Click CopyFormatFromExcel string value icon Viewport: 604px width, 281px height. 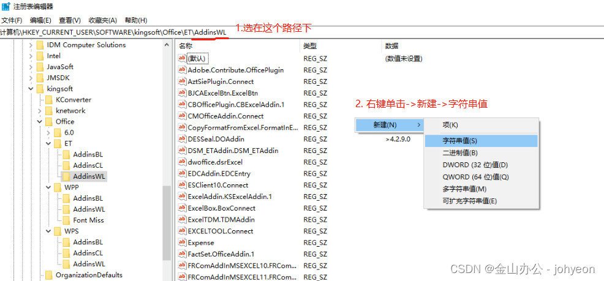tap(182, 127)
